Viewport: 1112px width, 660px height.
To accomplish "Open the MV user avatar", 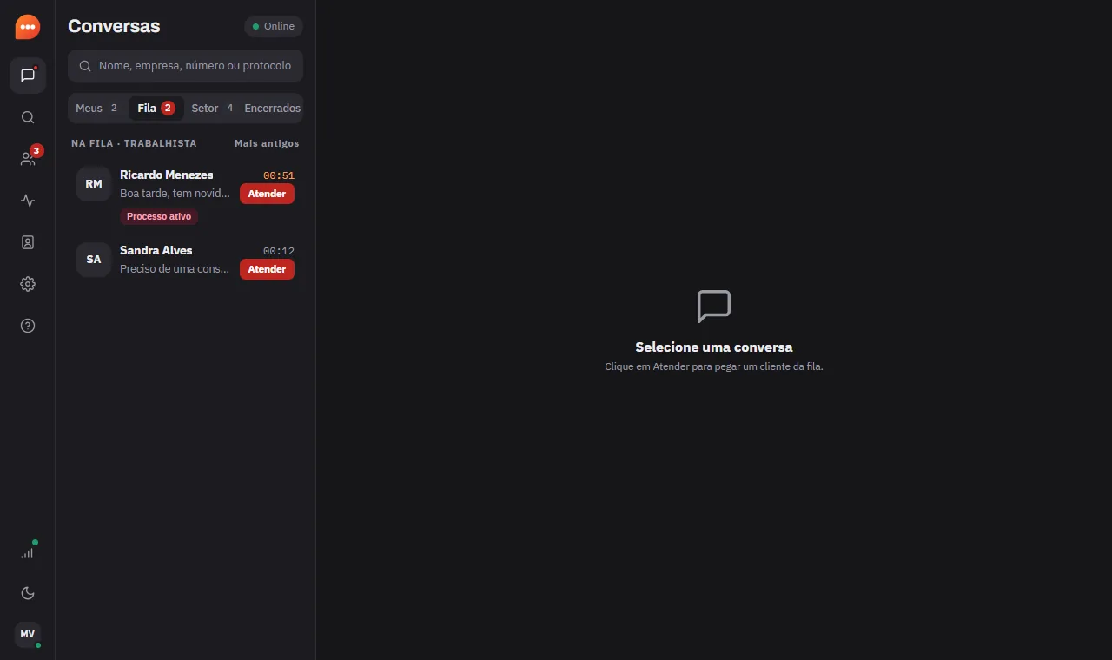I will 28,635.
